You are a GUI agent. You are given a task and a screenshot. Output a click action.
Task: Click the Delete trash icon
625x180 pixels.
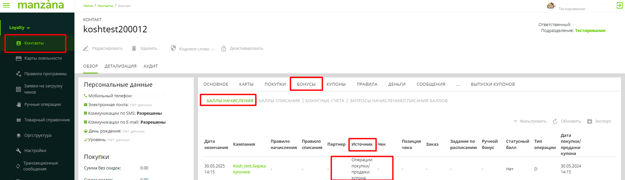pyautogui.click(x=134, y=48)
